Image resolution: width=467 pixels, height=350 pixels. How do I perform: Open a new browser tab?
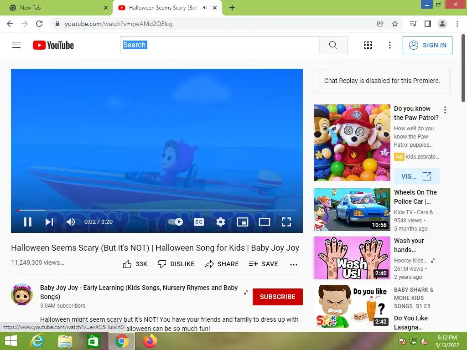pyautogui.click(x=232, y=8)
